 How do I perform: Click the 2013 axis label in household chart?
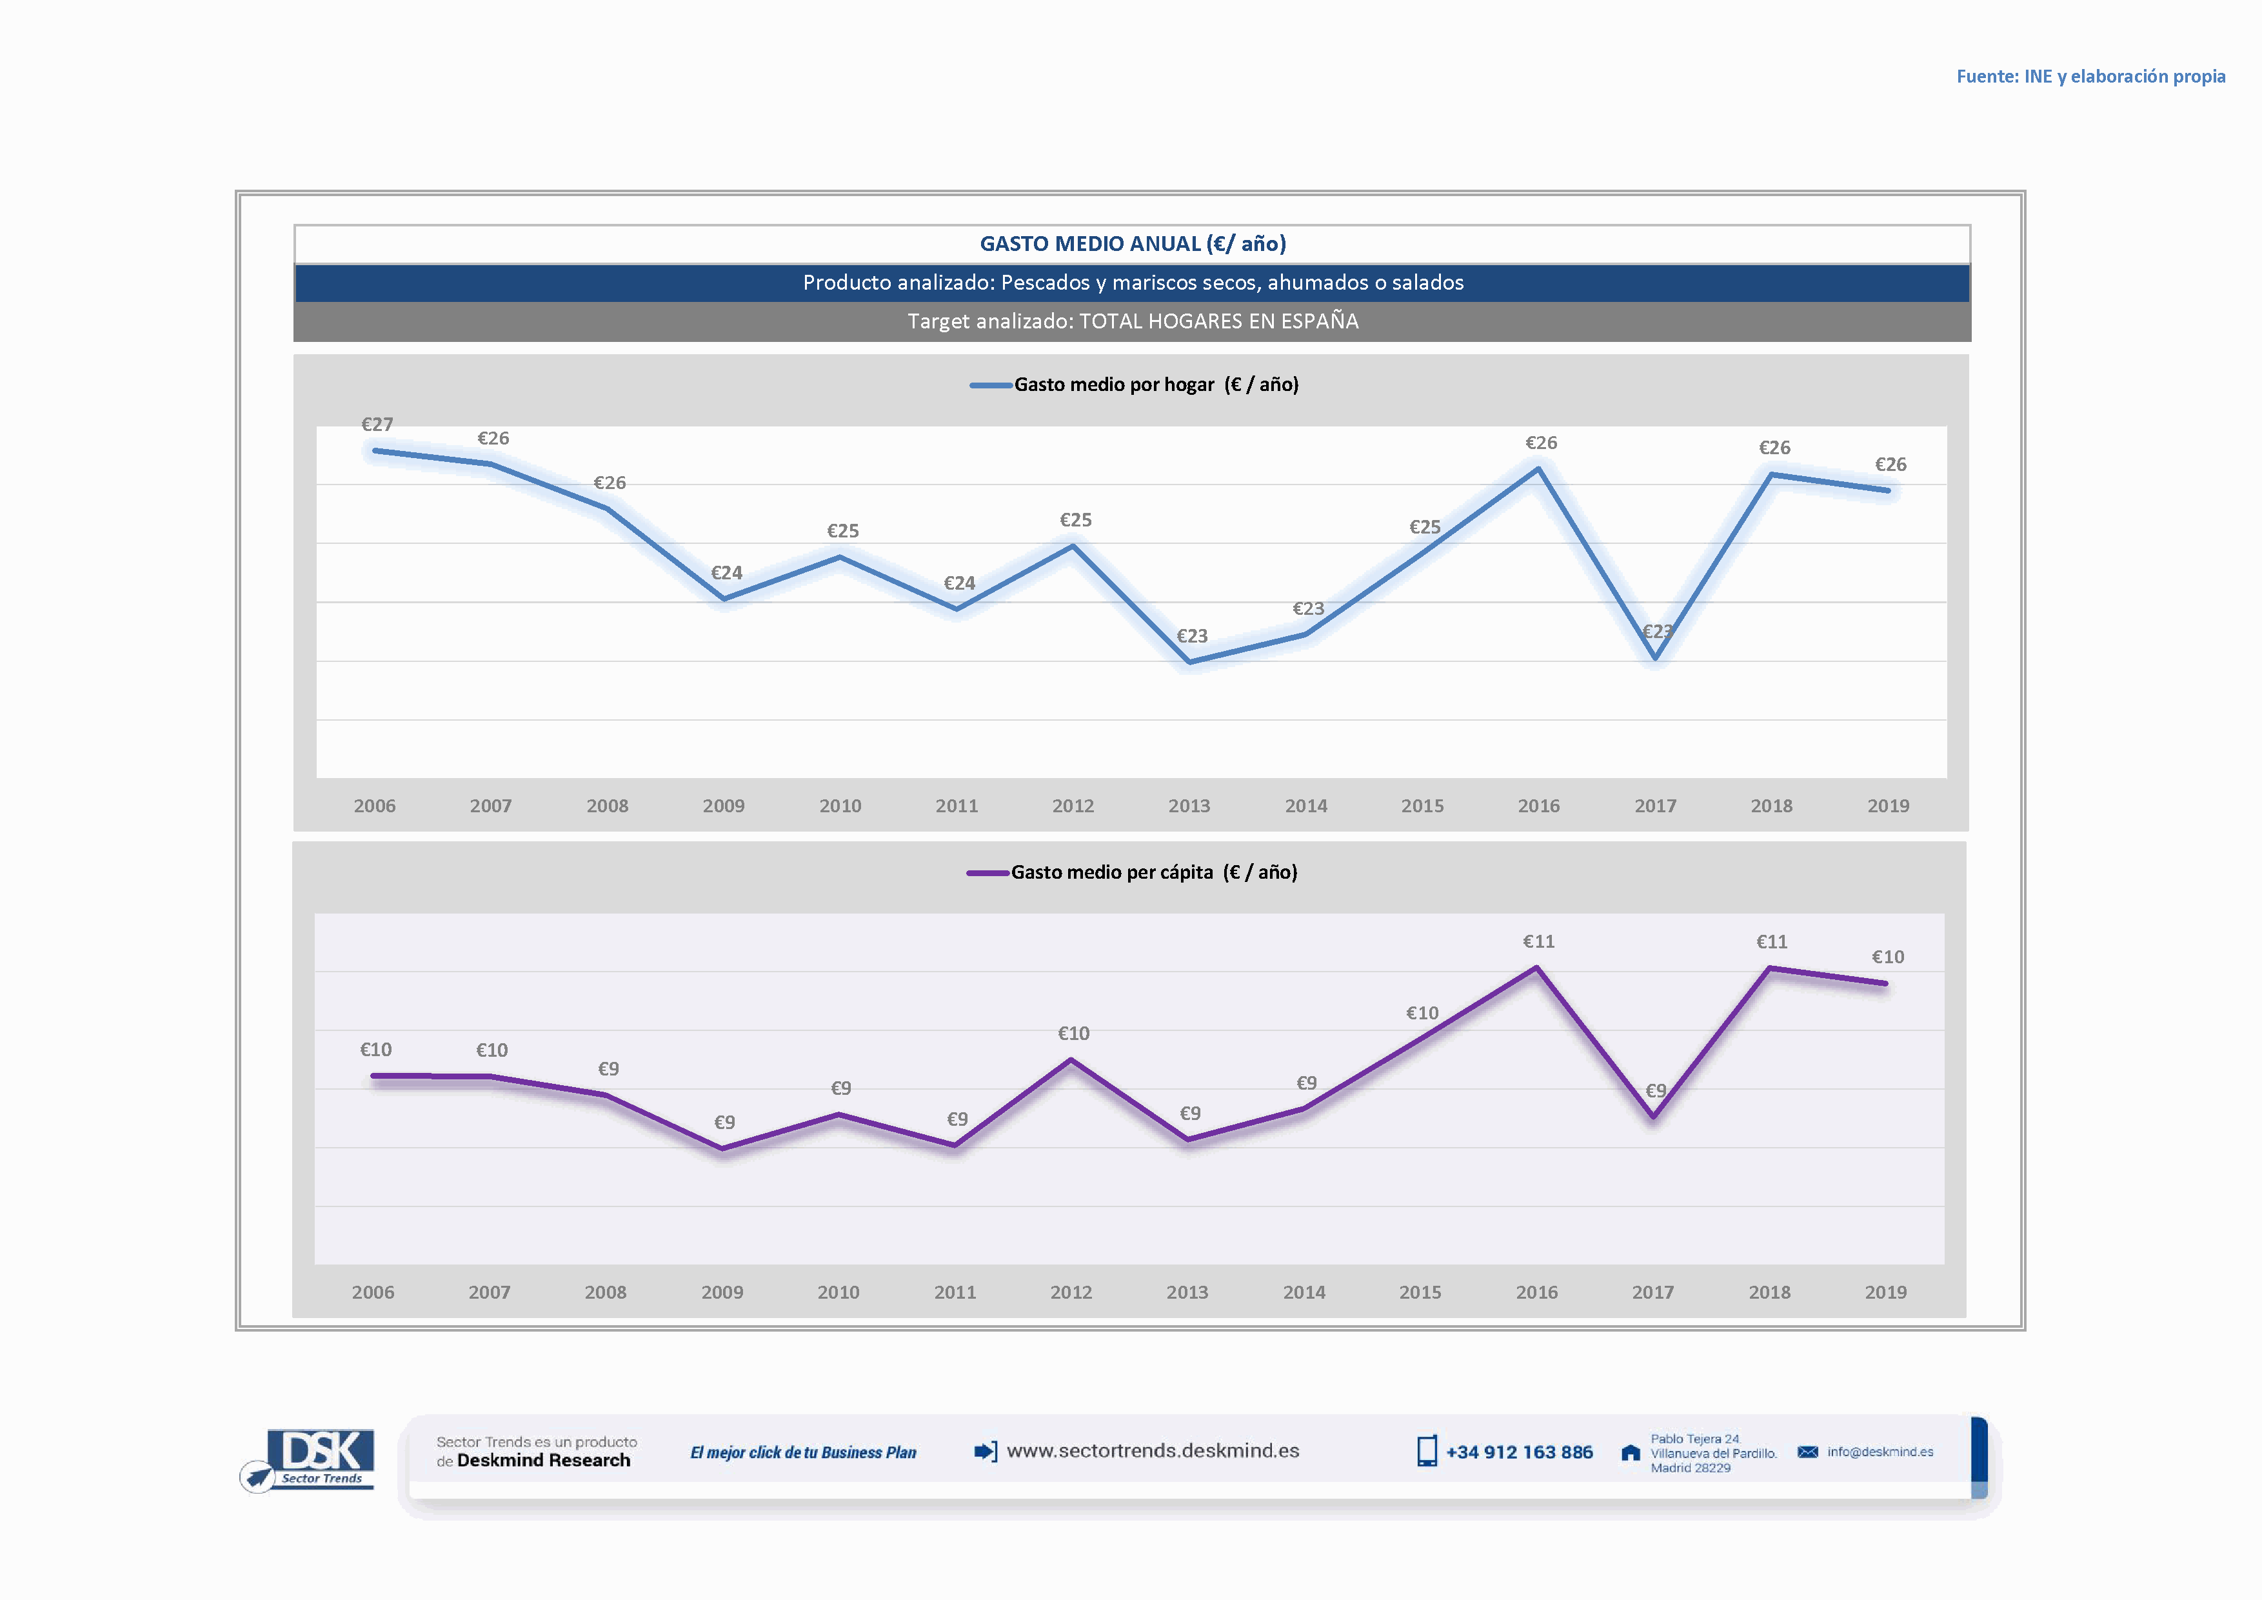(1188, 806)
